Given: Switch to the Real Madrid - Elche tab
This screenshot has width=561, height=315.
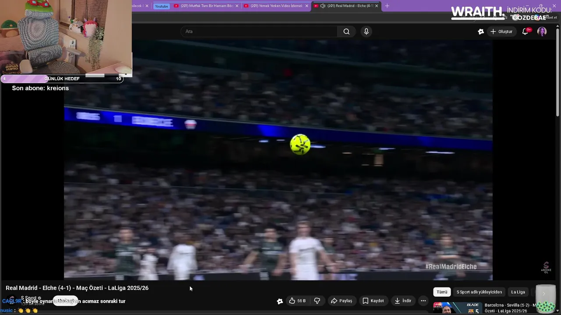Looking at the screenshot, I should pos(346,6).
